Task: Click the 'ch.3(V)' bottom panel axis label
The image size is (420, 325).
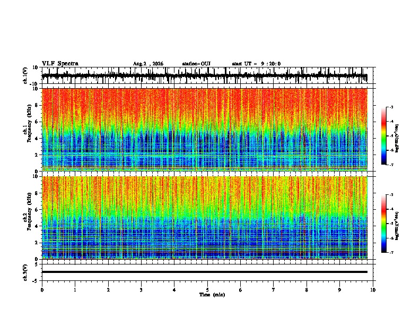Action: [x=25, y=272]
